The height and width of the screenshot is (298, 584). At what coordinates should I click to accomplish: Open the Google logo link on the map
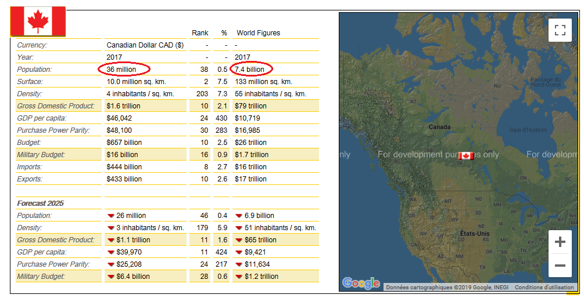tap(361, 283)
